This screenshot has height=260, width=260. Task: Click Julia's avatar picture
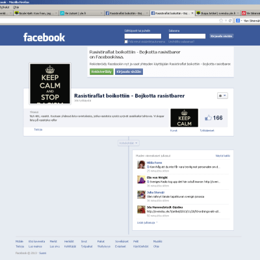(141, 194)
